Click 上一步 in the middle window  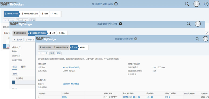pyautogui.click(x=18, y=40)
